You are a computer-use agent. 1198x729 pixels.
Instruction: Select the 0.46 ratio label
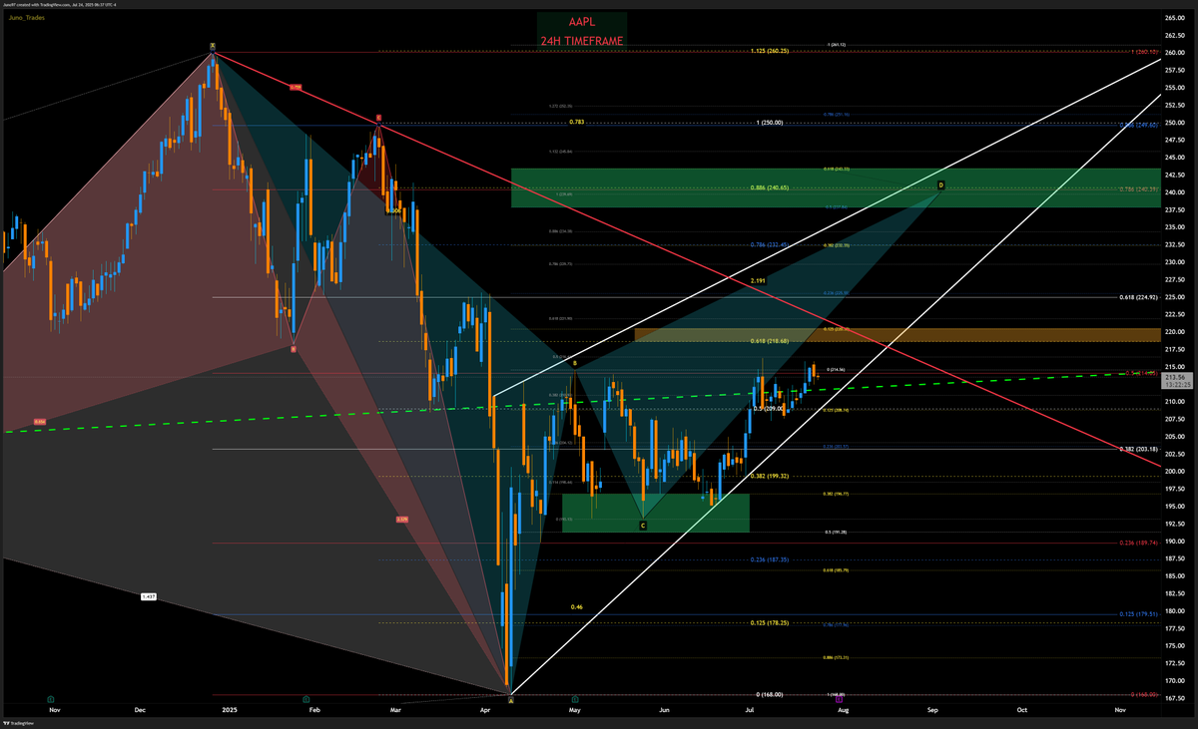[577, 606]
